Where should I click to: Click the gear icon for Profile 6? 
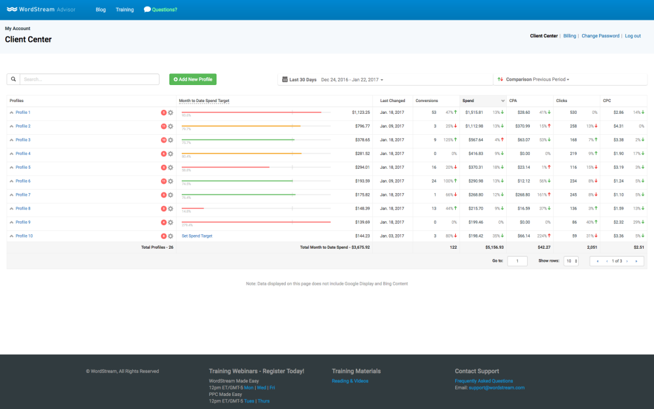click(x=171, y=181)
